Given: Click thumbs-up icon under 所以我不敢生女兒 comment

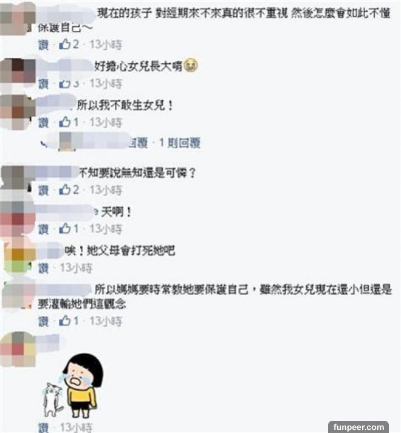Looking at the screenshot, I should click(x=64, y=122).
